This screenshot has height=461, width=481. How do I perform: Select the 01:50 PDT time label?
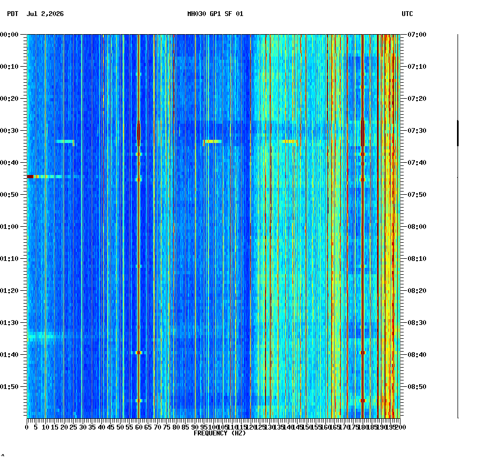pyautogui.click(x=9, y=387)
